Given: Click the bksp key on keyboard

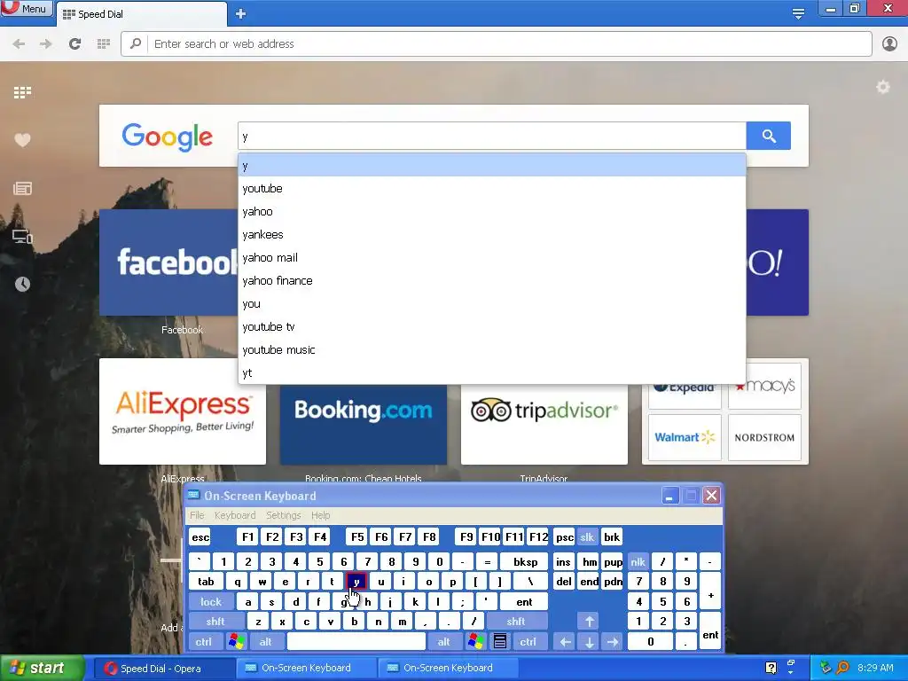Looking at the screenshot, I should click(x=525, y=561).
